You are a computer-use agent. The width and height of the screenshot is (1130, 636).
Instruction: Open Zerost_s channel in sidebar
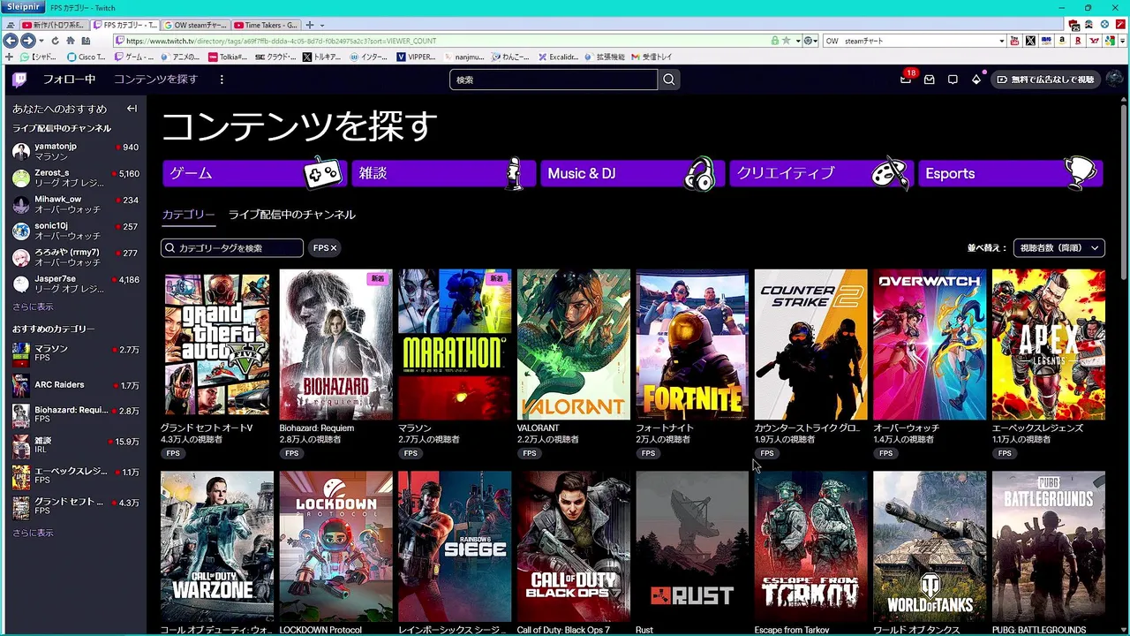[74, 178]
